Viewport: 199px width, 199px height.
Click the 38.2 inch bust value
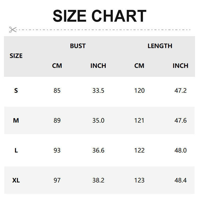click(x=98, y=180)
